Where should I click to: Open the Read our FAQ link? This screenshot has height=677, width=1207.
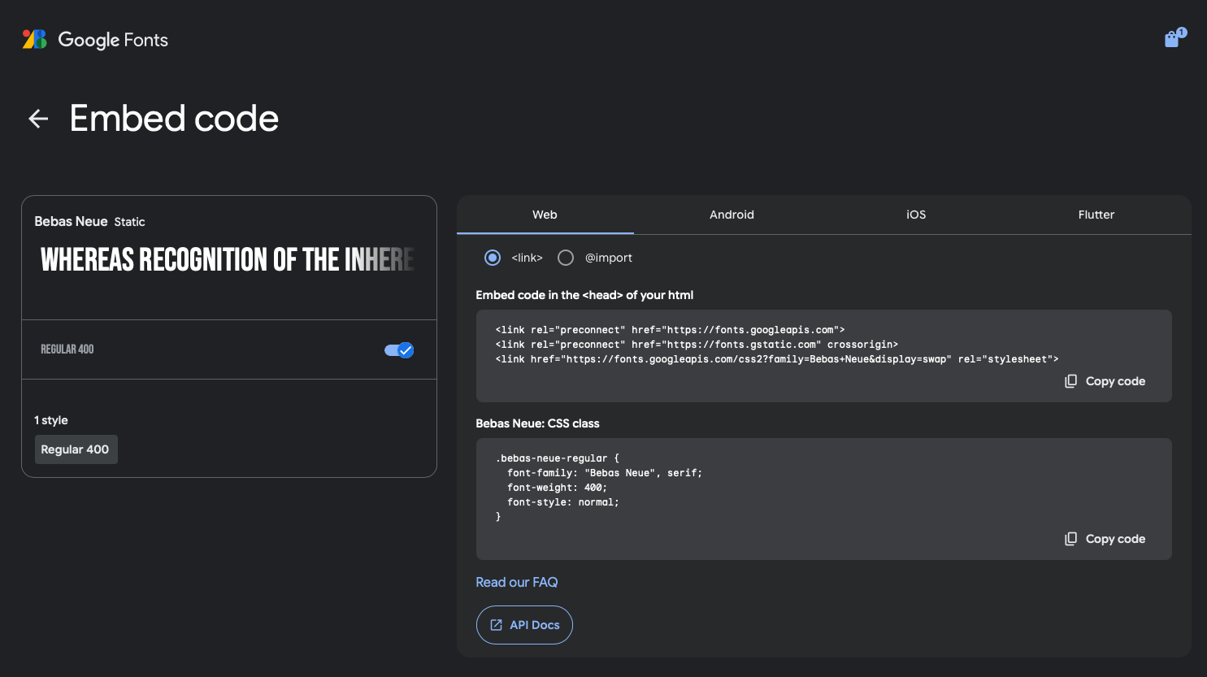point(517,582)
